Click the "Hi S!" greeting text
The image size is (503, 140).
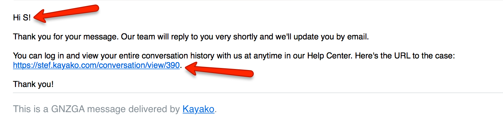22,18
